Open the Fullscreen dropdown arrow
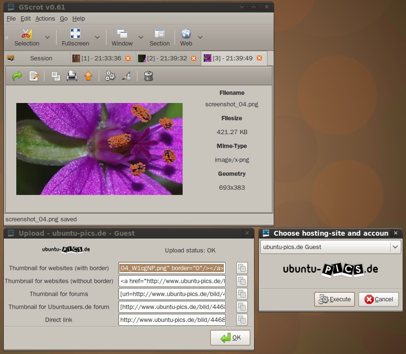Image resolution: width=406 pixels, height=354 pixels. [97, 37]
